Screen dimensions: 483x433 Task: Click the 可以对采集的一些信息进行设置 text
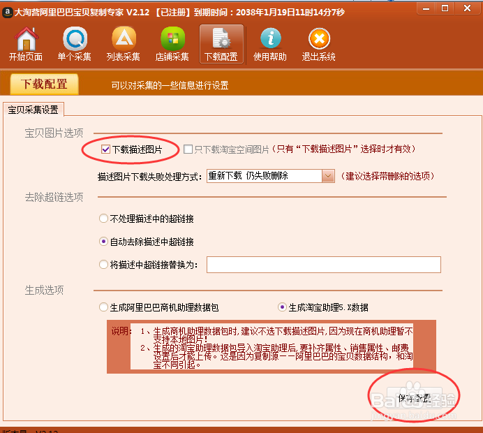(170, 85)
